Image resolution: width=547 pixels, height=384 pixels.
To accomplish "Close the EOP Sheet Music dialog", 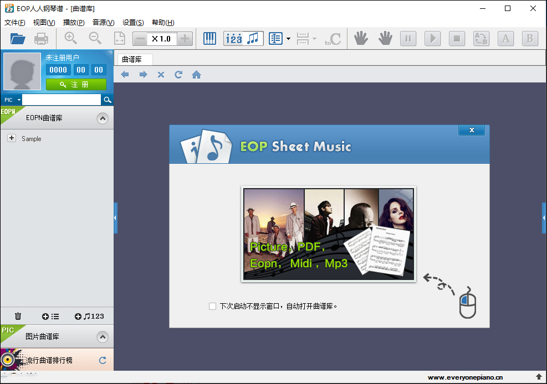I will pos(471,130).
